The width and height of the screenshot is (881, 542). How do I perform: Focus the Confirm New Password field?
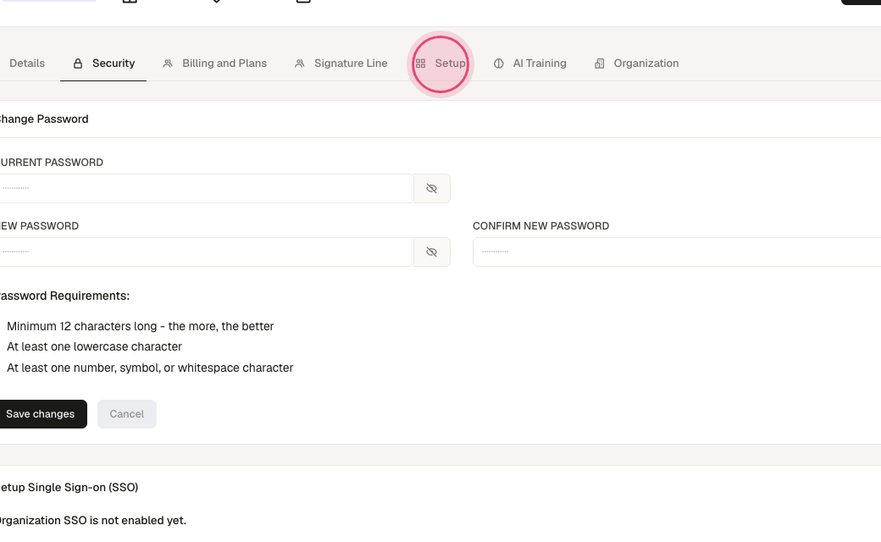[x=677, y=252]
